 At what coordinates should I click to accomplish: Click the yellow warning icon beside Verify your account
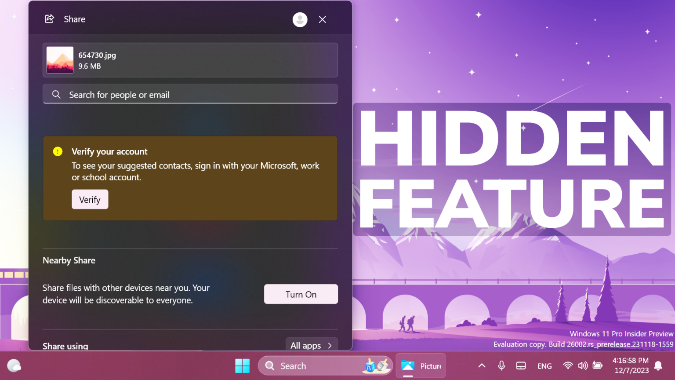click(58, 151)
